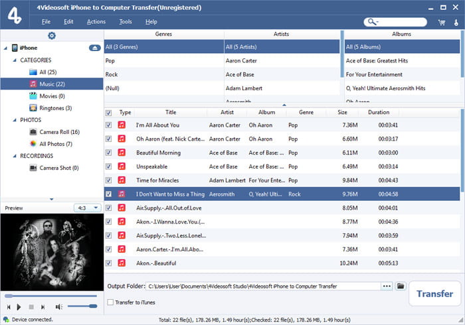Eject iPhone with the eject button
Viewport: 465px width, 325px height.
click(x=94, y=48)
